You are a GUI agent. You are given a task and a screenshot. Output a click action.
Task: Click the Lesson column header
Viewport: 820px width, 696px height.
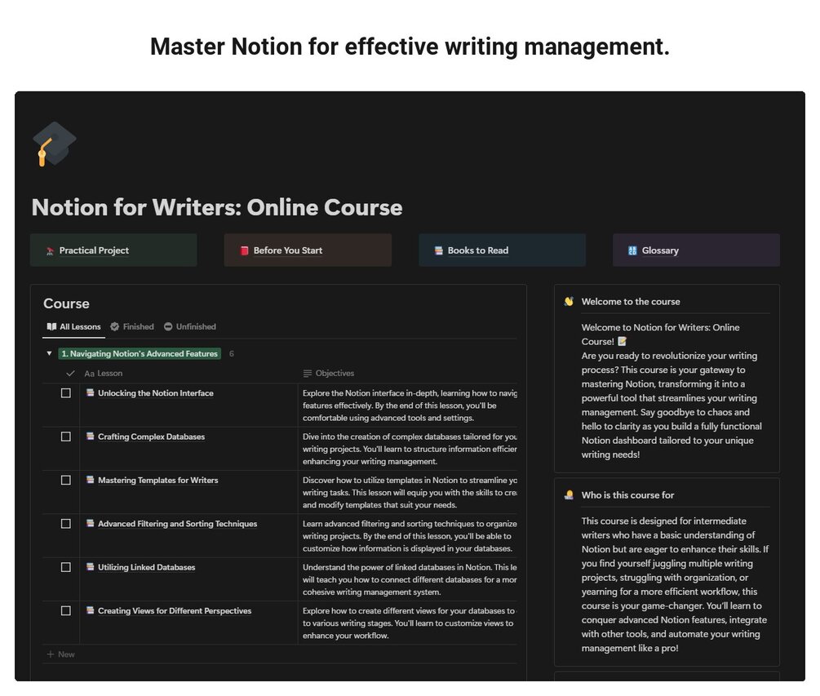pyautogui.click(x=104, y=374)
